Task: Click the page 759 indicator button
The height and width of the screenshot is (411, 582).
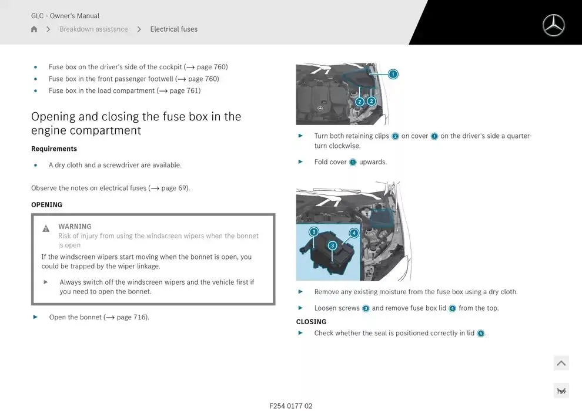Action: coord(561,391)
